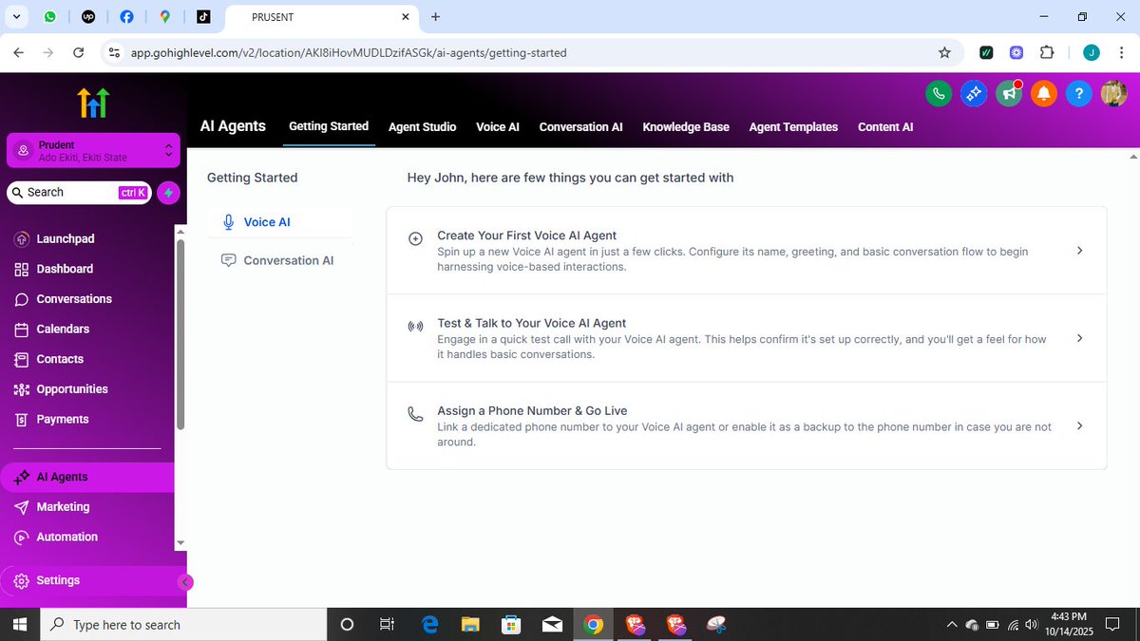
Task: Open the Chrome profile J avatar
Action: 1092,53
